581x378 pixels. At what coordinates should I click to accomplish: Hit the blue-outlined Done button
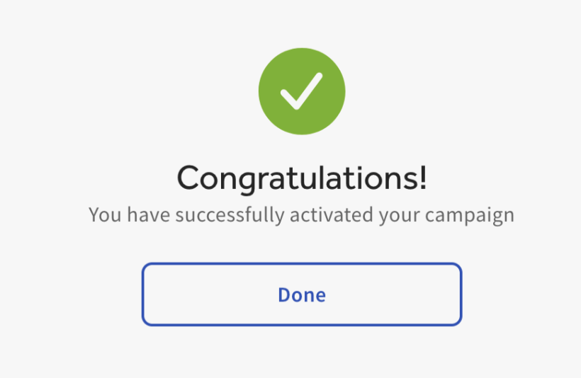[x=302, y=294]
